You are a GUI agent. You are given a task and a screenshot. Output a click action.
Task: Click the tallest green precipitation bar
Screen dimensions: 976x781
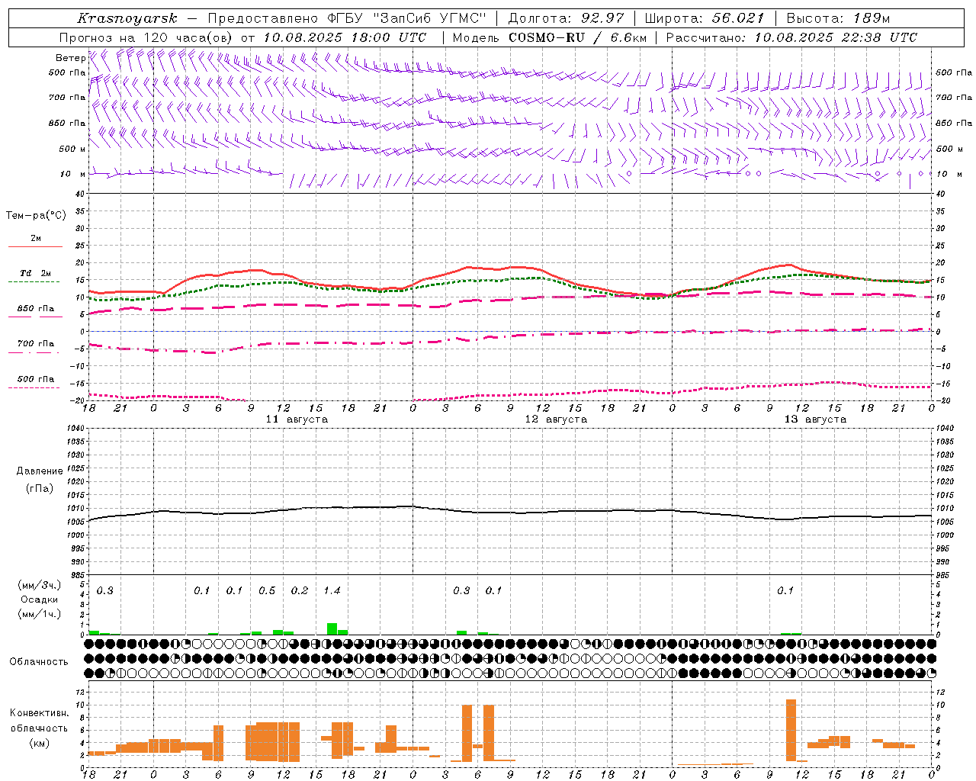[332, 628]
